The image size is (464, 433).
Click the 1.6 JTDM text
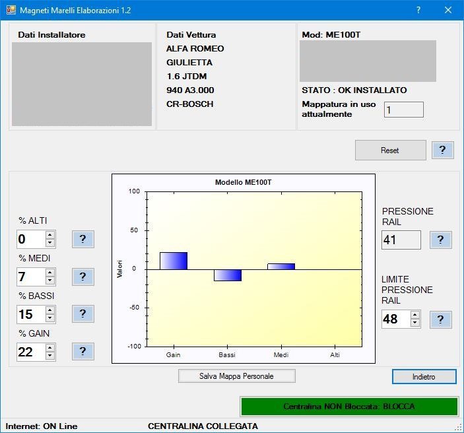click(186, 77)
